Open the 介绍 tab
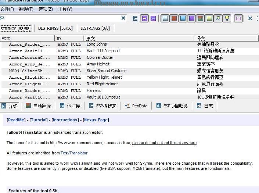The image size is (259, 193). (10, 106)
